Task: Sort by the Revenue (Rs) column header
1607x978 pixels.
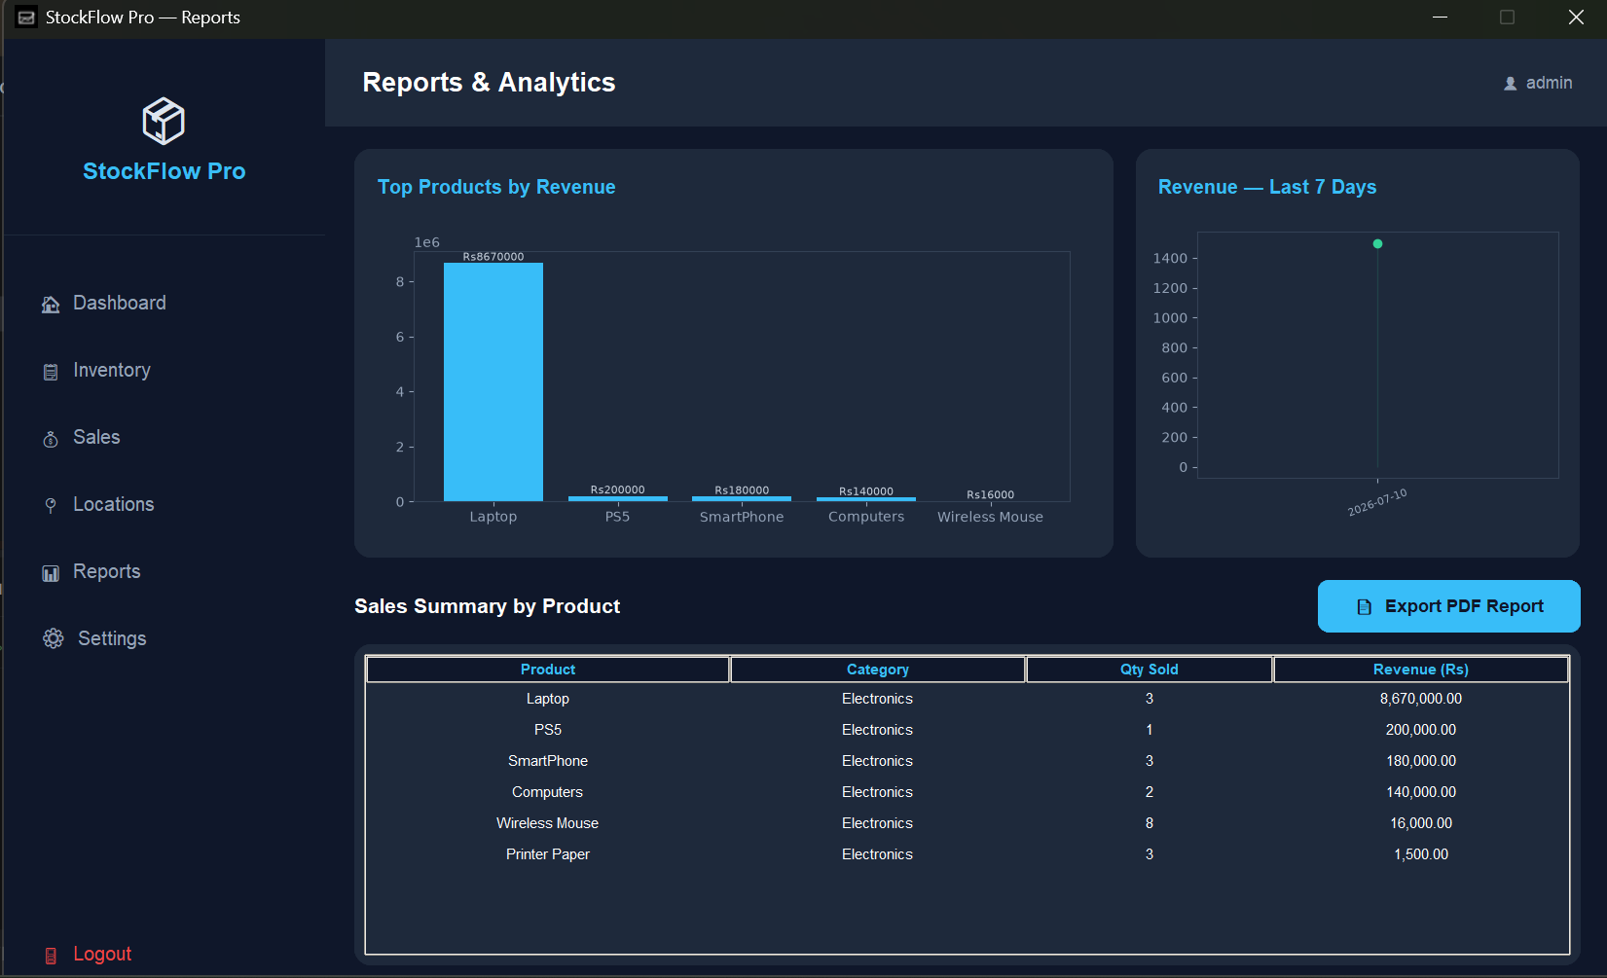Action: coord(1421,670)
